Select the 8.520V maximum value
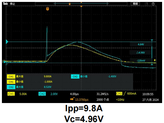 (x=48, y=87)
